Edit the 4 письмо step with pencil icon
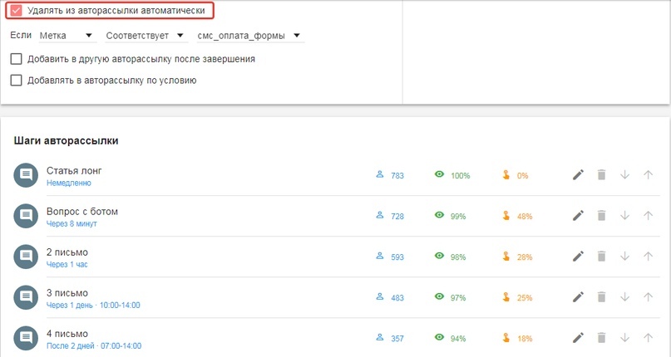 [579, 338]
